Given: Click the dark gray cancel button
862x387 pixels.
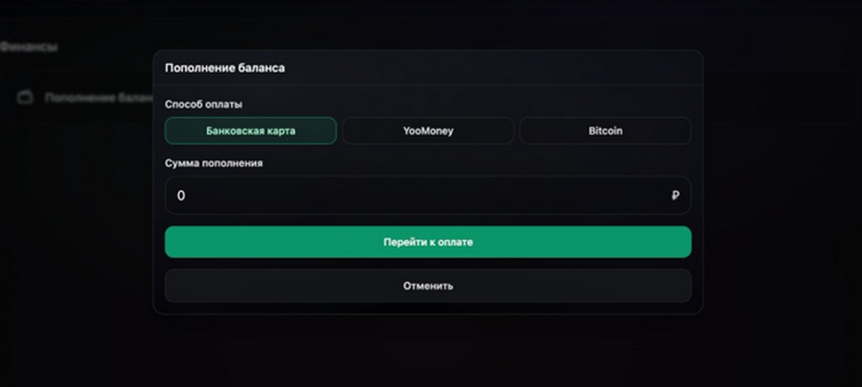Looking at the screenshot, I should pyautogui.click(x=428, y=286).
